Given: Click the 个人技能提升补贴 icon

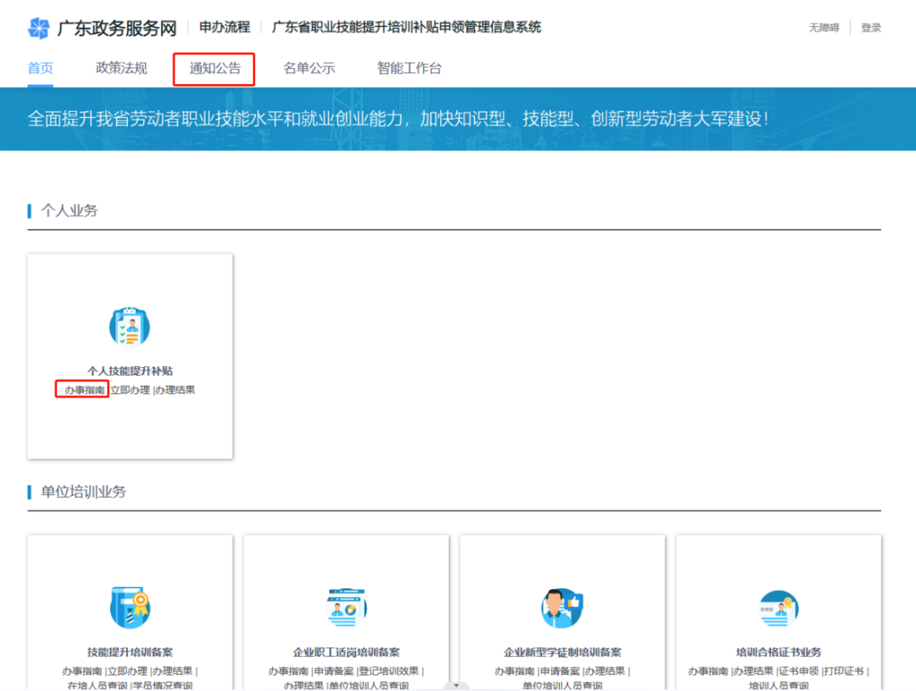Looking at the screenshot, I should point(130,326).
